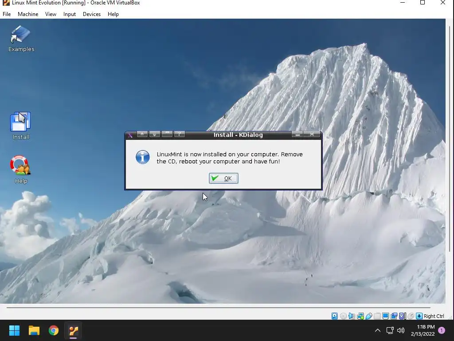Click the display settings status icon
This screenshot has width=454, height=341.
[x=385, y=316]
